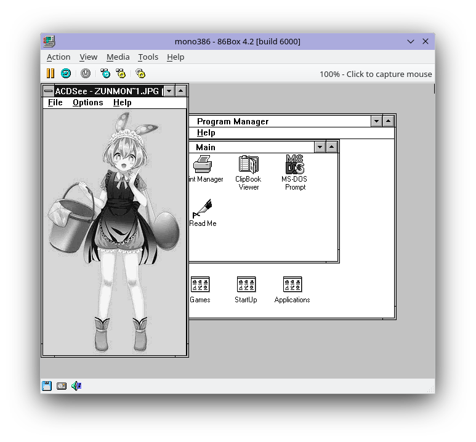
Task: Collapse the 86Box window using the chevron
Action: click(411, 42)
